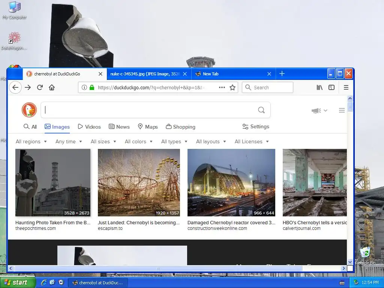The height and width of the screenshot is (288, 384).
Task: Launch Windows Media Player from quick launch
Action: (x=61, y=283)
